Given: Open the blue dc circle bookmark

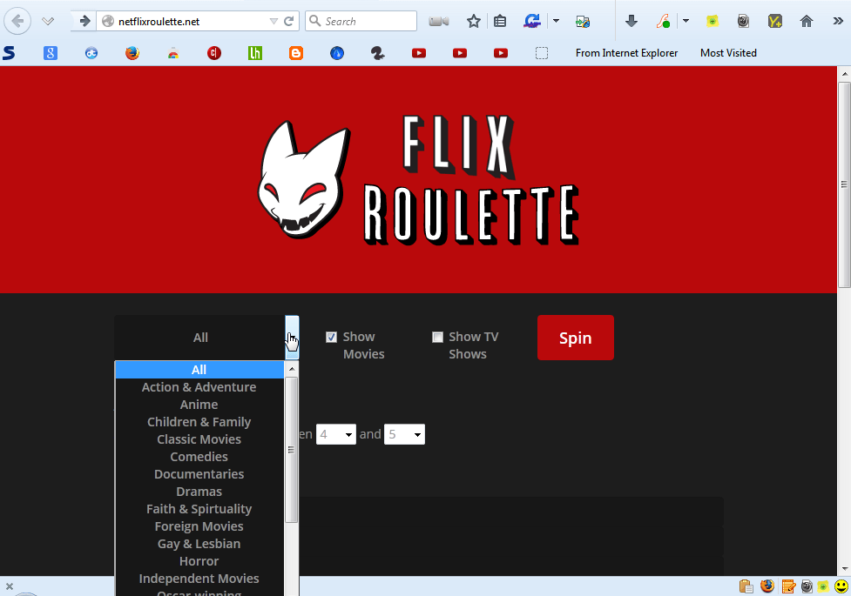Looking at the screenshot, I should click(x=91, y=52).
